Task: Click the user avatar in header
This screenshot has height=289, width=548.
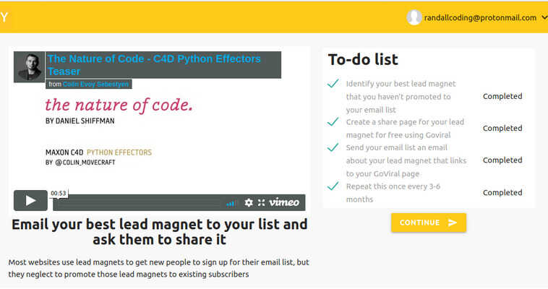Action: click(x=414, y=17)
